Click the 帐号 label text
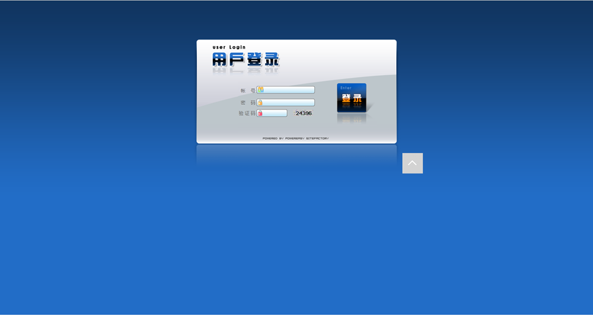 point(248,91)
